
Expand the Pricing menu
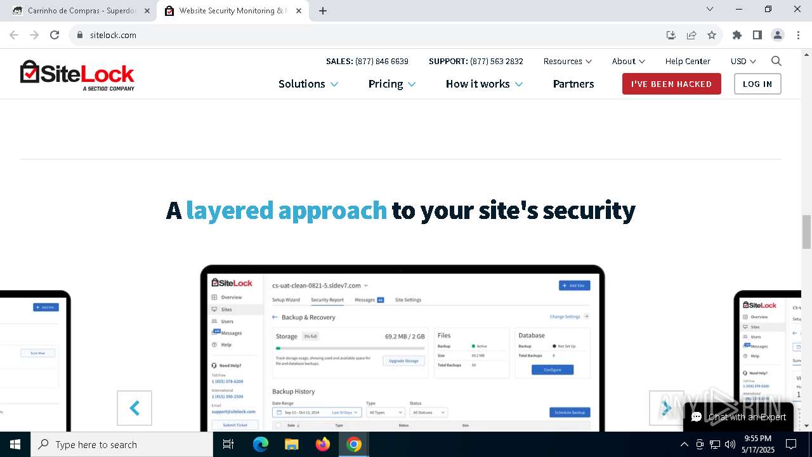coord(392,84)
